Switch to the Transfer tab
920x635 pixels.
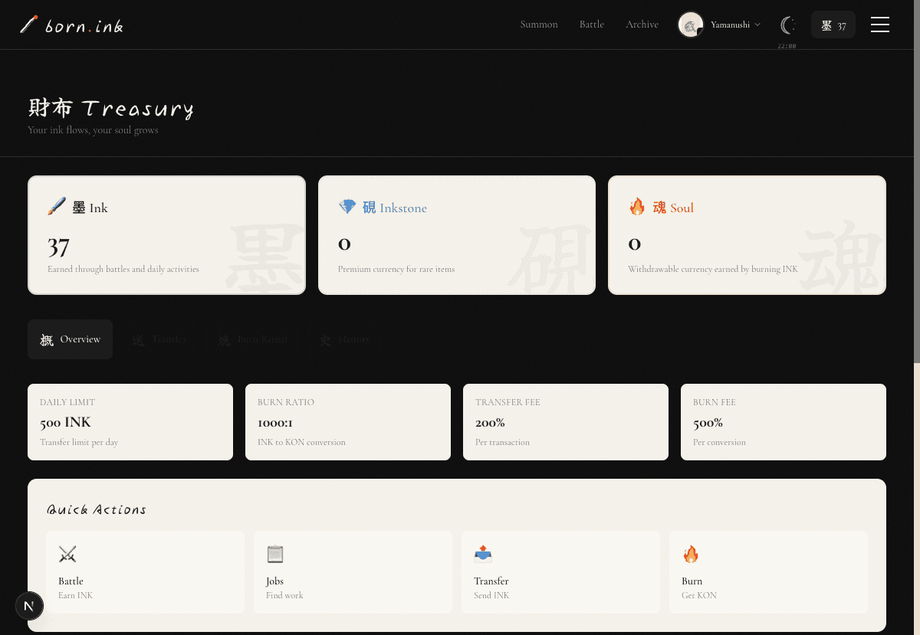(159, 339)
